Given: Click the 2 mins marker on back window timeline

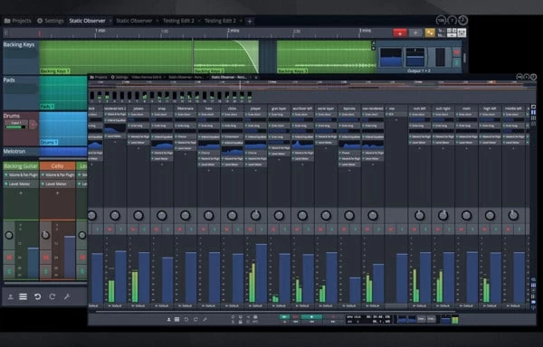Looking at the screenshot, I should 233,31.
